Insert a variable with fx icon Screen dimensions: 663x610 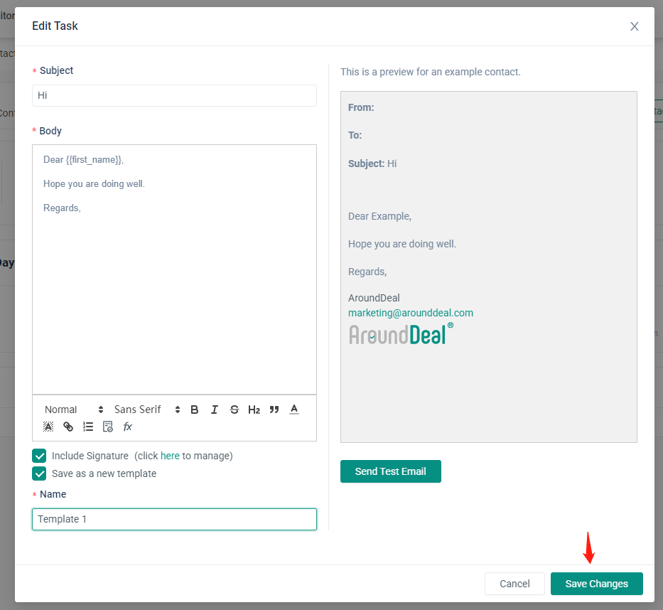click(128, 427)
